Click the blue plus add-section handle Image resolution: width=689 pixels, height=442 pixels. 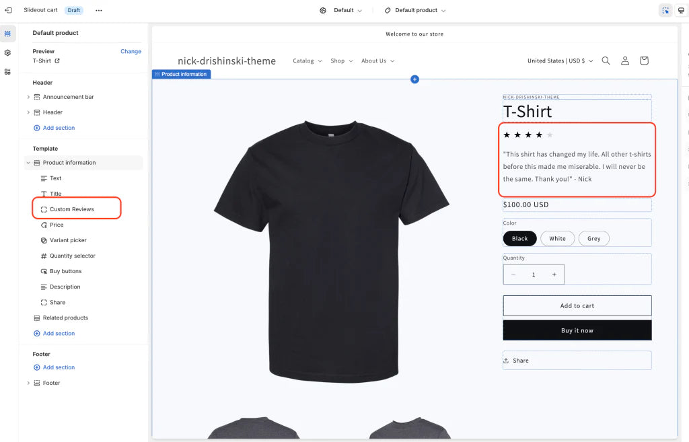click(x=414, y=79)
